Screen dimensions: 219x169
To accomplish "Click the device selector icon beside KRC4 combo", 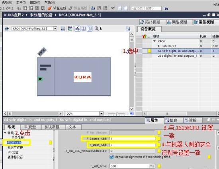I will (x=6, y=29).
